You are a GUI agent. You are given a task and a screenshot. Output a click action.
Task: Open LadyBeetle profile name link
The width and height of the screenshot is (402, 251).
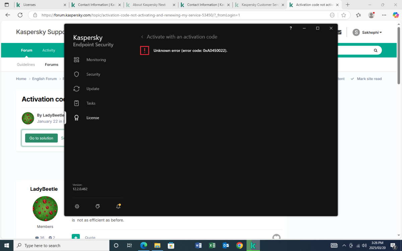44,189
